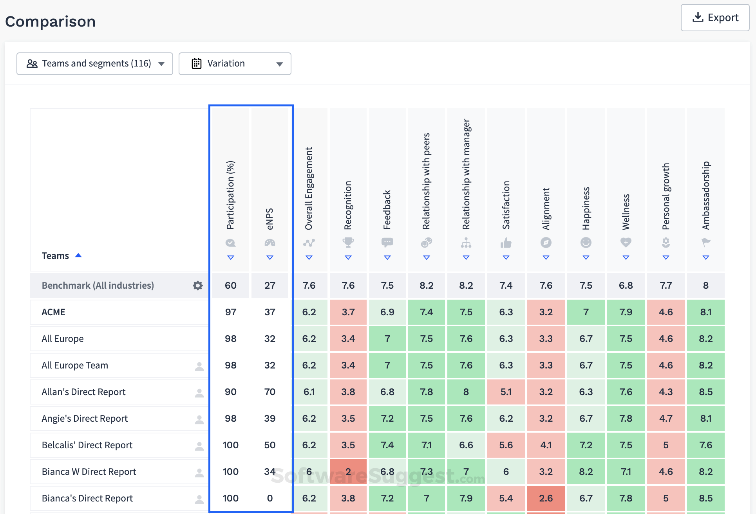Open the Variation dropdown
The height and width of the screenshot is (514, 756).
235,64
